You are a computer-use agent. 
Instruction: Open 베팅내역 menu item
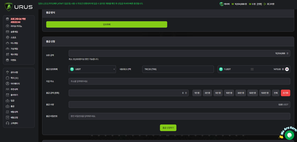pyautogui.click(x=14, y=112)
